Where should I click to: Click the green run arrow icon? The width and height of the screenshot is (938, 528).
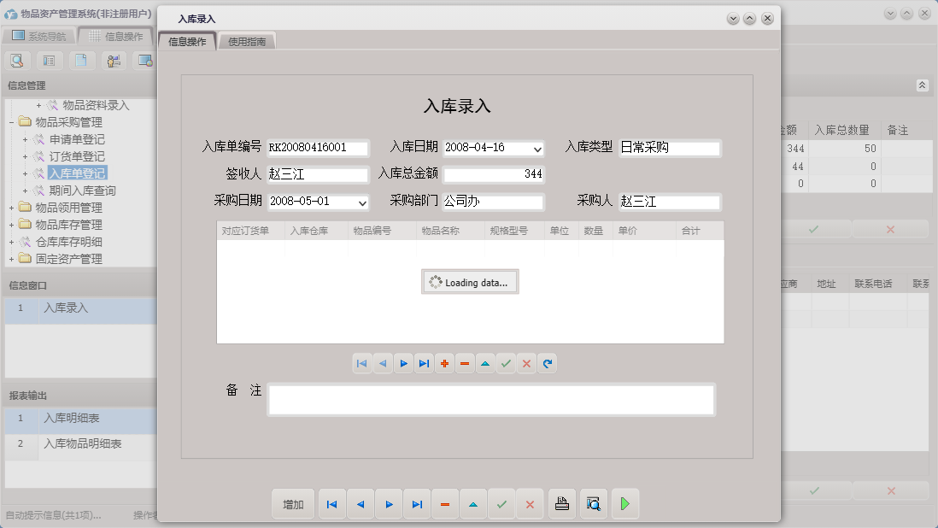pyautogui.click(x=624, y=503)
